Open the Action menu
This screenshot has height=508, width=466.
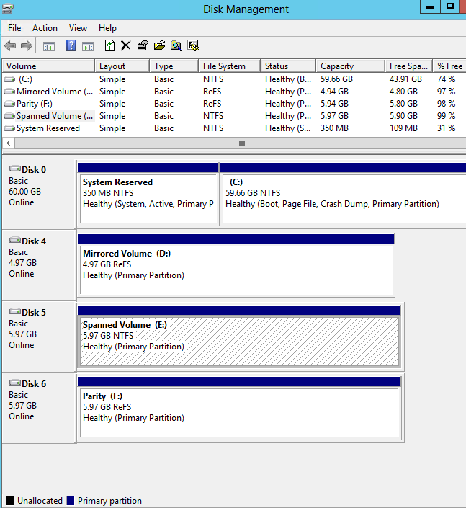(45, 28)
